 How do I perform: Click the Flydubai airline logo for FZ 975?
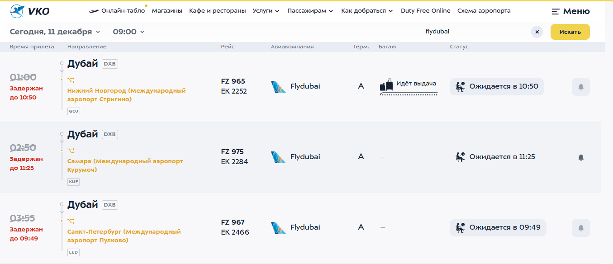pyautogui.click(x=278, y=157)
